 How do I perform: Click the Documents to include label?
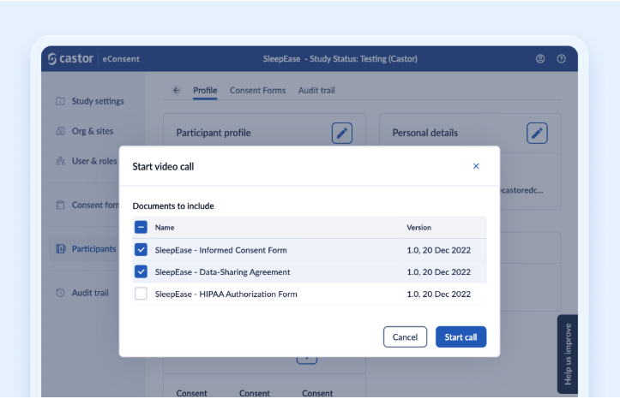(173, 206)
